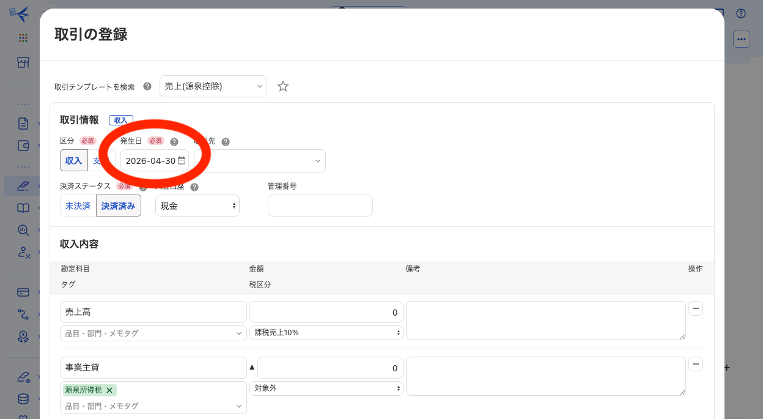
Task: Click the 取引の登録 dialog title
Action: point(90,34)
